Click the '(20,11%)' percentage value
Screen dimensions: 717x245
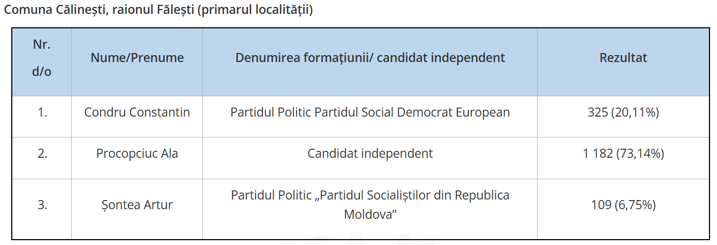[x=635, y=112]
